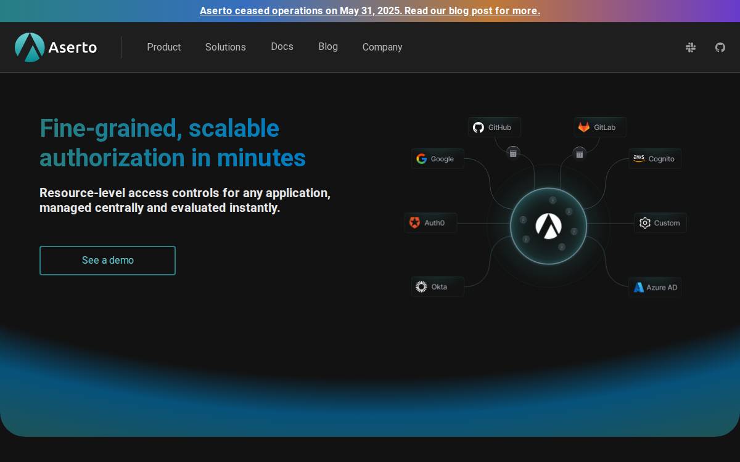Open the Solutions menu
The height and width of the screenshot is (462, 740).
click(x=226, y=47)
